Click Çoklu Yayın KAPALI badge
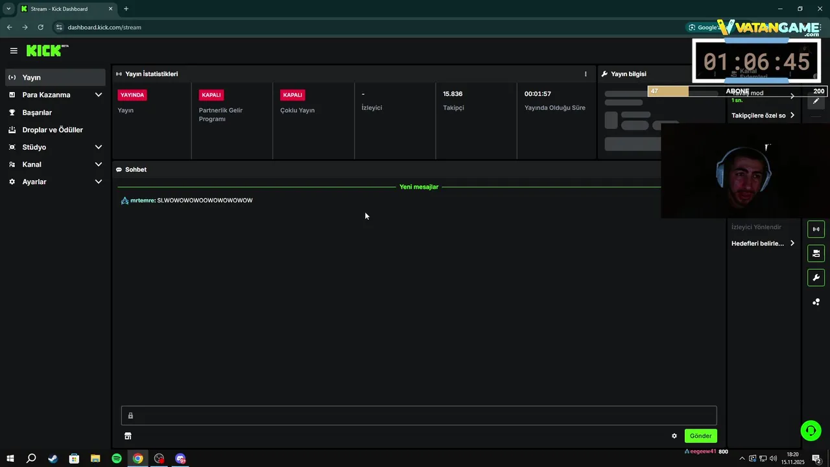Viewport: 830px width, 467px height. coord(292,95)
